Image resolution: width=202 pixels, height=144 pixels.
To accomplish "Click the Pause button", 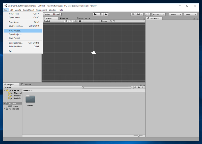I will pyautogui.click(x=100, y=14).
